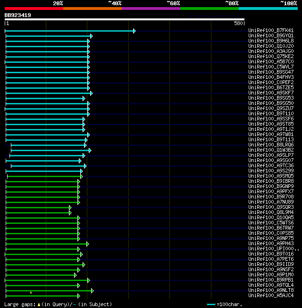Click the UniRef100_A7PET6 label
Image resolution: width=302 pixels, height=308 pixels.
pyautogui.click(x=271, y=259)
